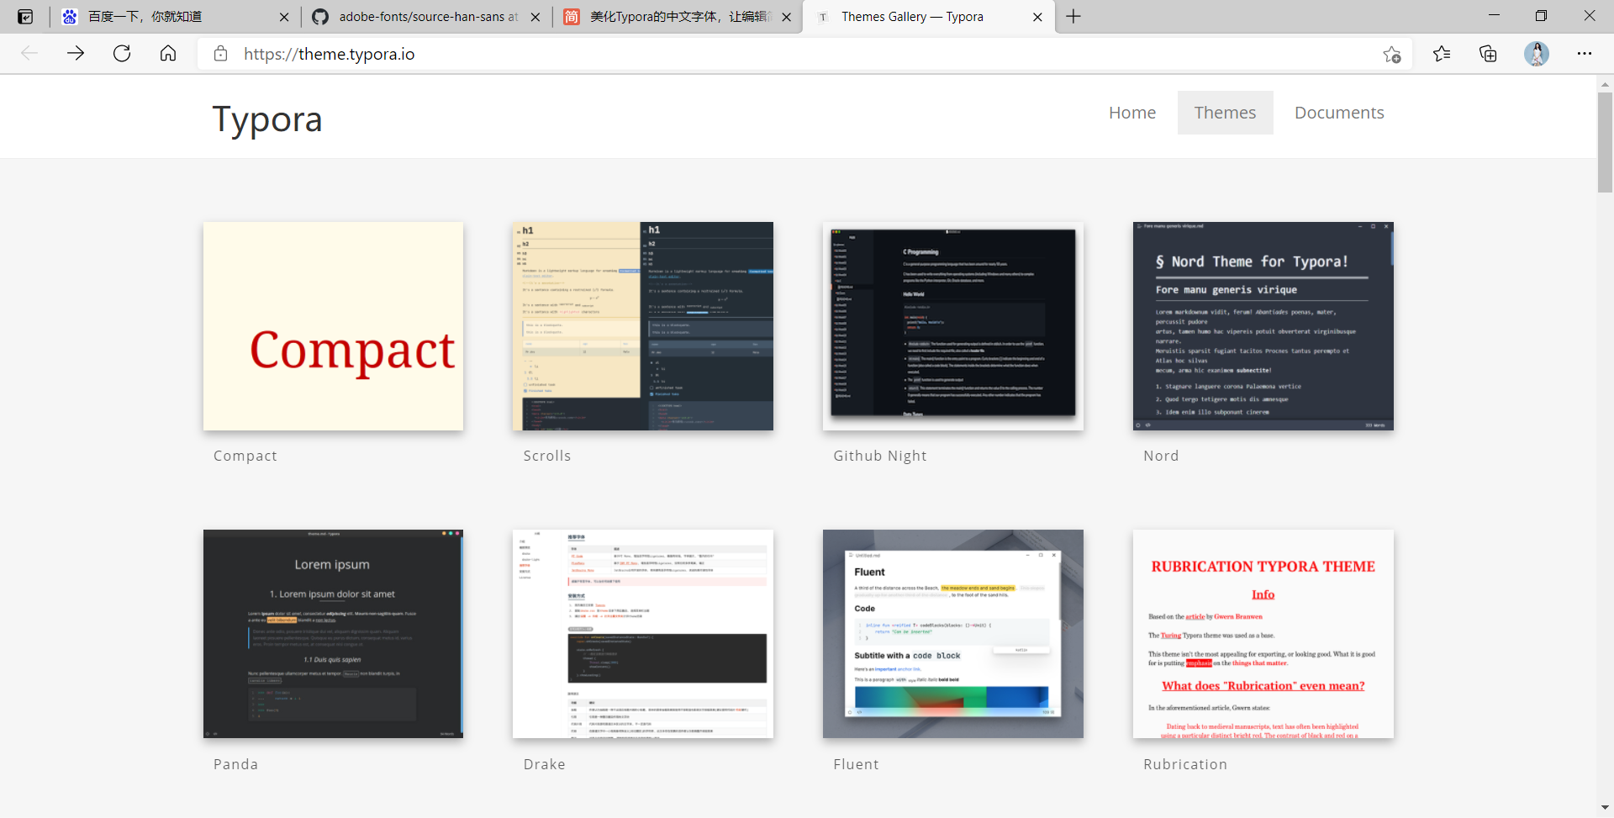The image size is (1614, 818).
Task: Open the Favorites list icon
Action: click(1442, 54)
